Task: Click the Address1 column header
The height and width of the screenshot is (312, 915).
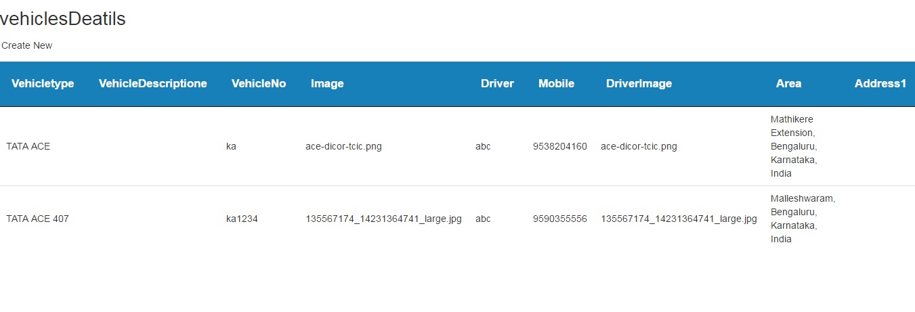Action: [880, 83]
